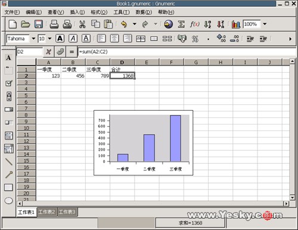Viewport: 298px width, 230px height.
Task: Open the font size dropdown arrow
Action: point(49,38)
